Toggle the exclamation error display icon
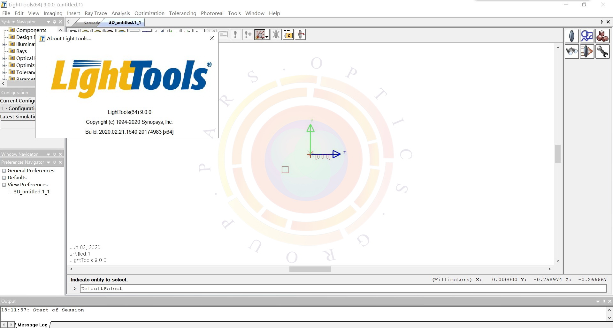The width and height of the screenshot is (613, 328). [x=235, y=34]
